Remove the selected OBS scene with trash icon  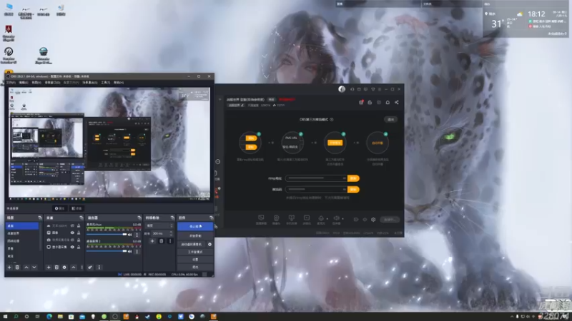(17, 267)
